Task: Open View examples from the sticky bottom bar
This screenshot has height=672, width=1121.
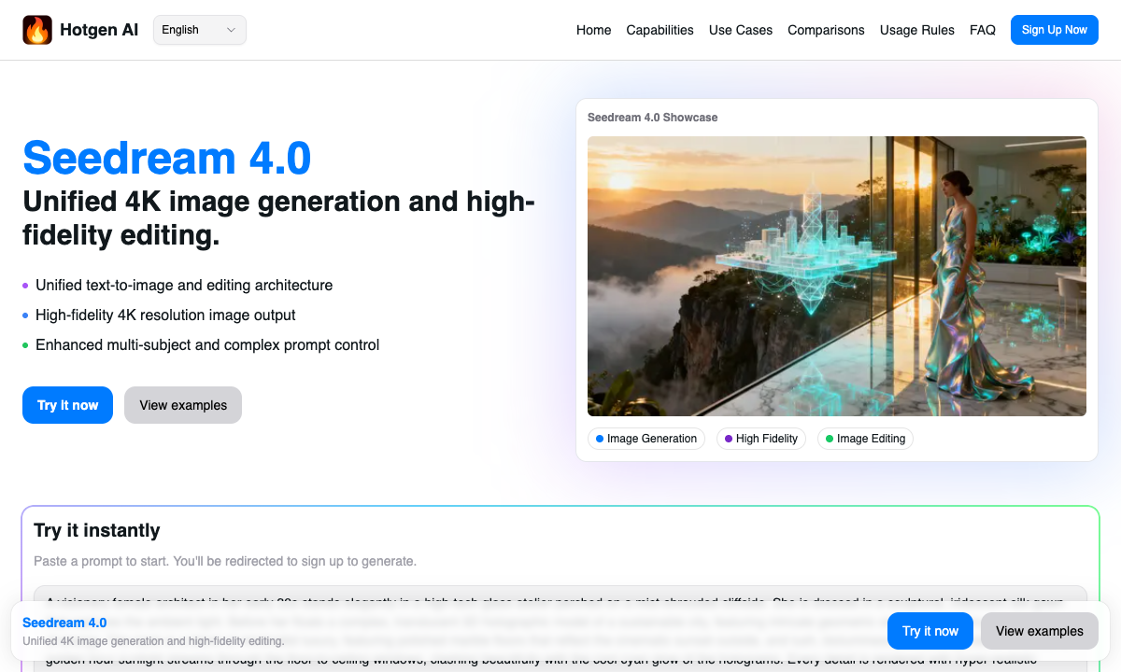Action: (1039, 631)
